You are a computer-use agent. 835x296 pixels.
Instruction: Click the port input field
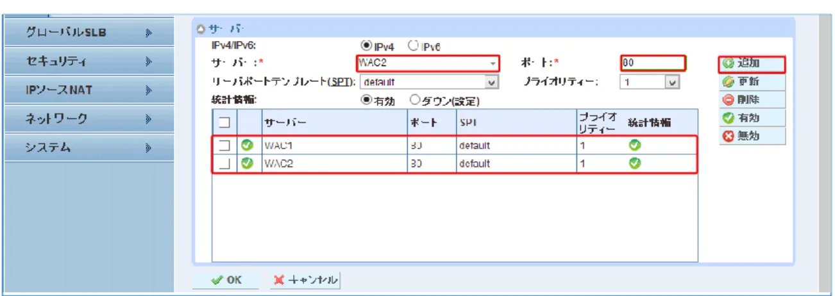[653, 63]
